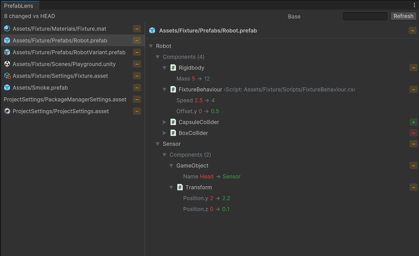419x256 pixels.
Task: Click the modified badge on FixtureBehaviour row
Action: coord(414,89)
